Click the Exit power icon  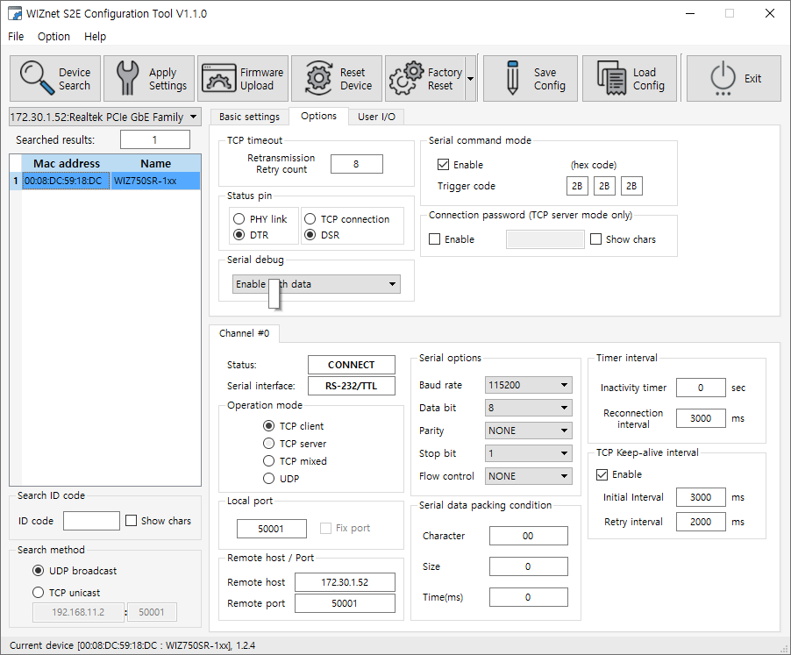(x=723, y=78)
